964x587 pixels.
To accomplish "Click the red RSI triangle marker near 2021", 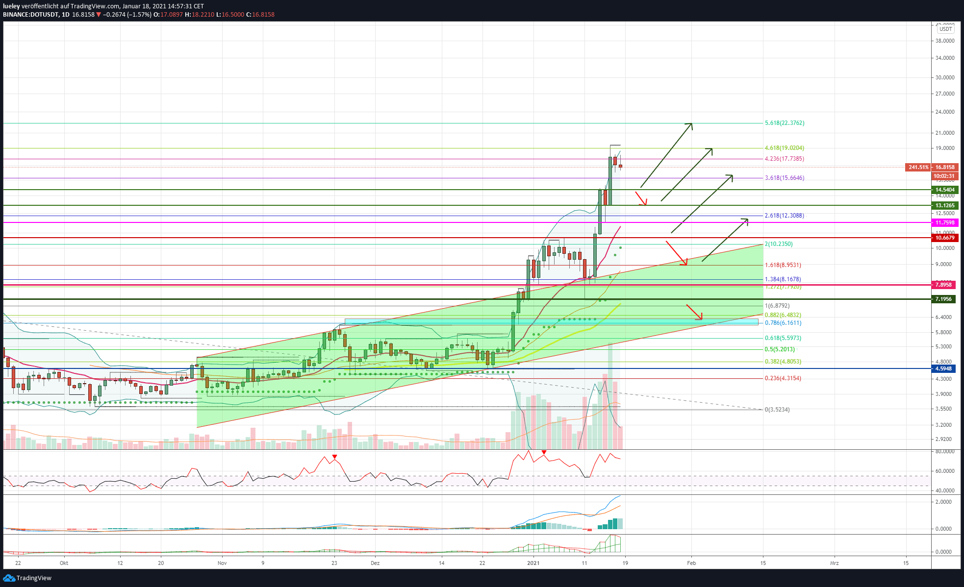I will tap(544, 452).
